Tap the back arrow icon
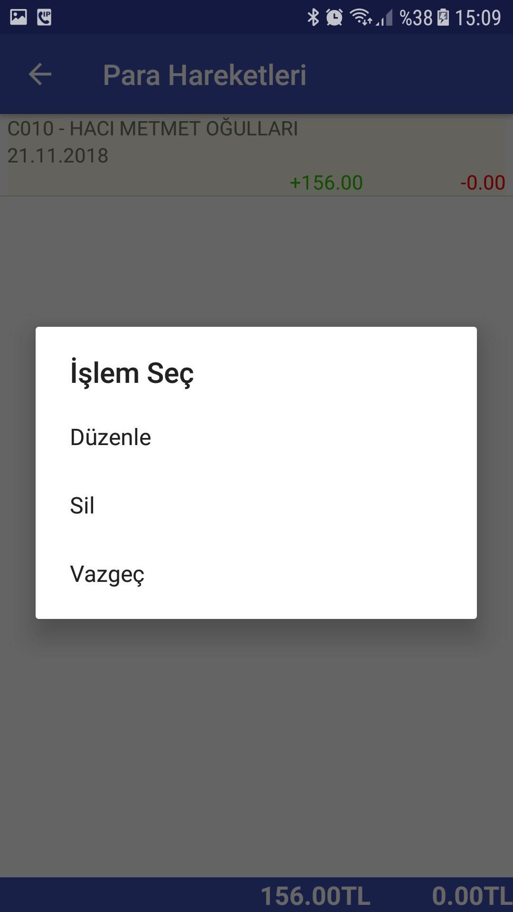 point(40,75)
